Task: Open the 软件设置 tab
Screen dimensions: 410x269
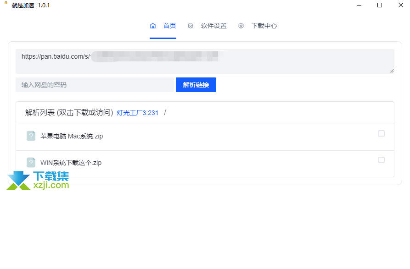Action: (x=213, y=26)
